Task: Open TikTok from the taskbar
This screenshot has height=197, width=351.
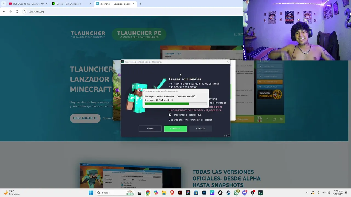Action: 220,193
